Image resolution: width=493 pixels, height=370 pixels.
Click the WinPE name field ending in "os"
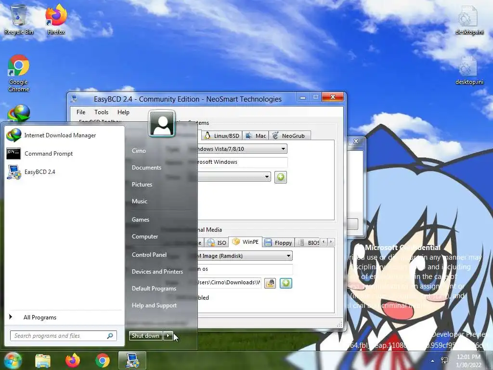click(x=245, y=269)
